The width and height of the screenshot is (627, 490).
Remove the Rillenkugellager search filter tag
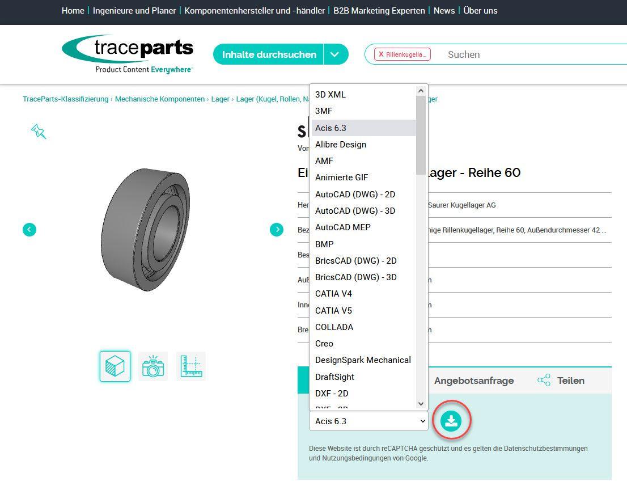(x=381, y=54)
